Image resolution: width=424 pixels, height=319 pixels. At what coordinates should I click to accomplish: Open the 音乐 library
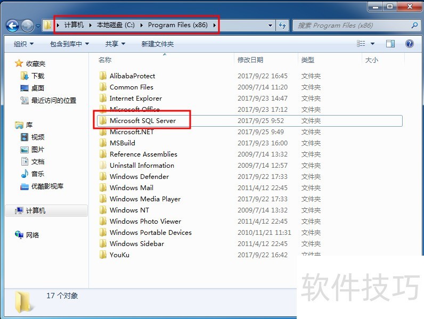coord(32,174)
